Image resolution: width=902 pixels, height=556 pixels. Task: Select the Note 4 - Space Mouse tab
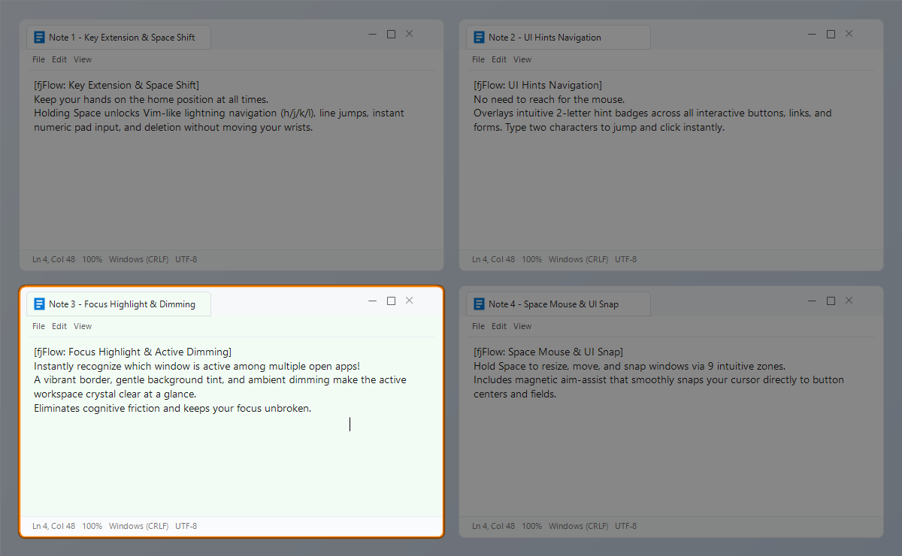(558, 304)
